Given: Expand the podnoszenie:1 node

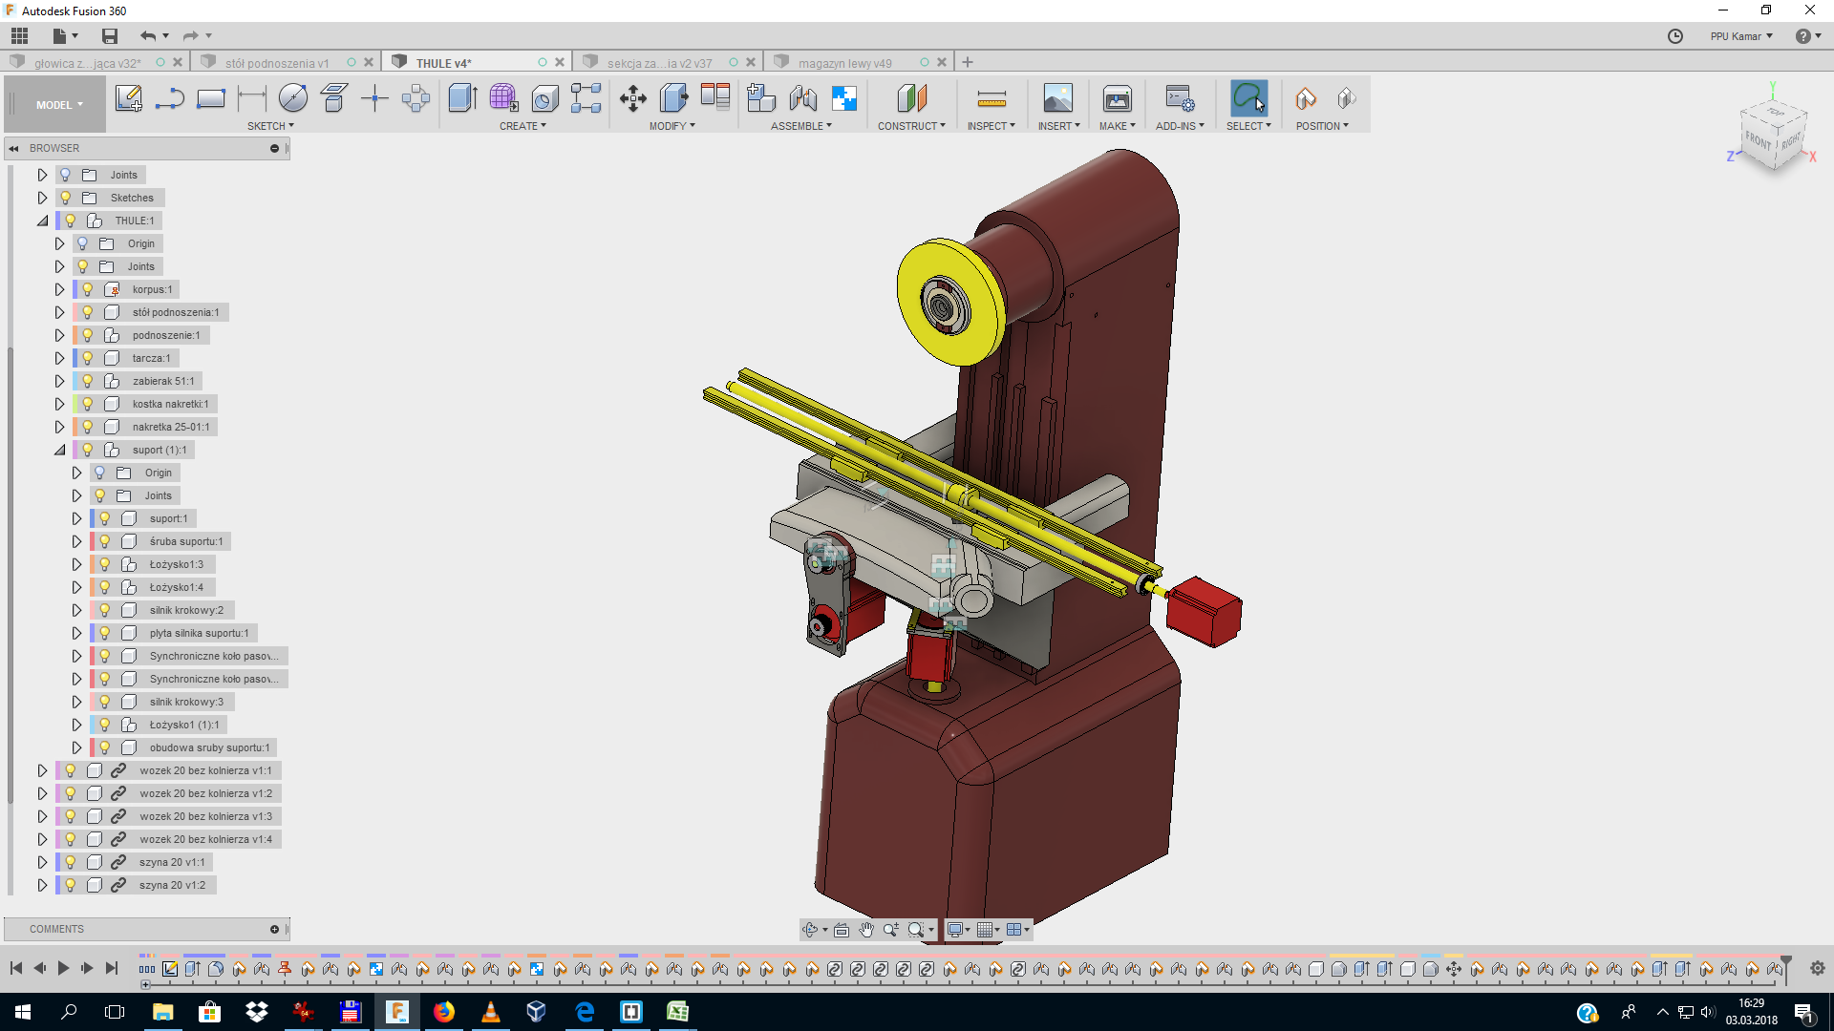Looking at the screenshot, I should 59,335.
